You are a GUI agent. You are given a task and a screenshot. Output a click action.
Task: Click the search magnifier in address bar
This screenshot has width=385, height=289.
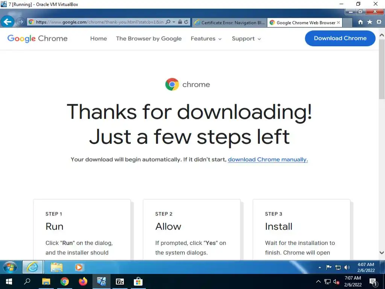pos(168,22)
